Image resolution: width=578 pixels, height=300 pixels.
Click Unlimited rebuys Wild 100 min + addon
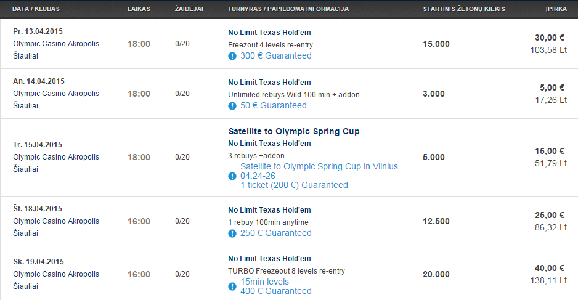294,95
